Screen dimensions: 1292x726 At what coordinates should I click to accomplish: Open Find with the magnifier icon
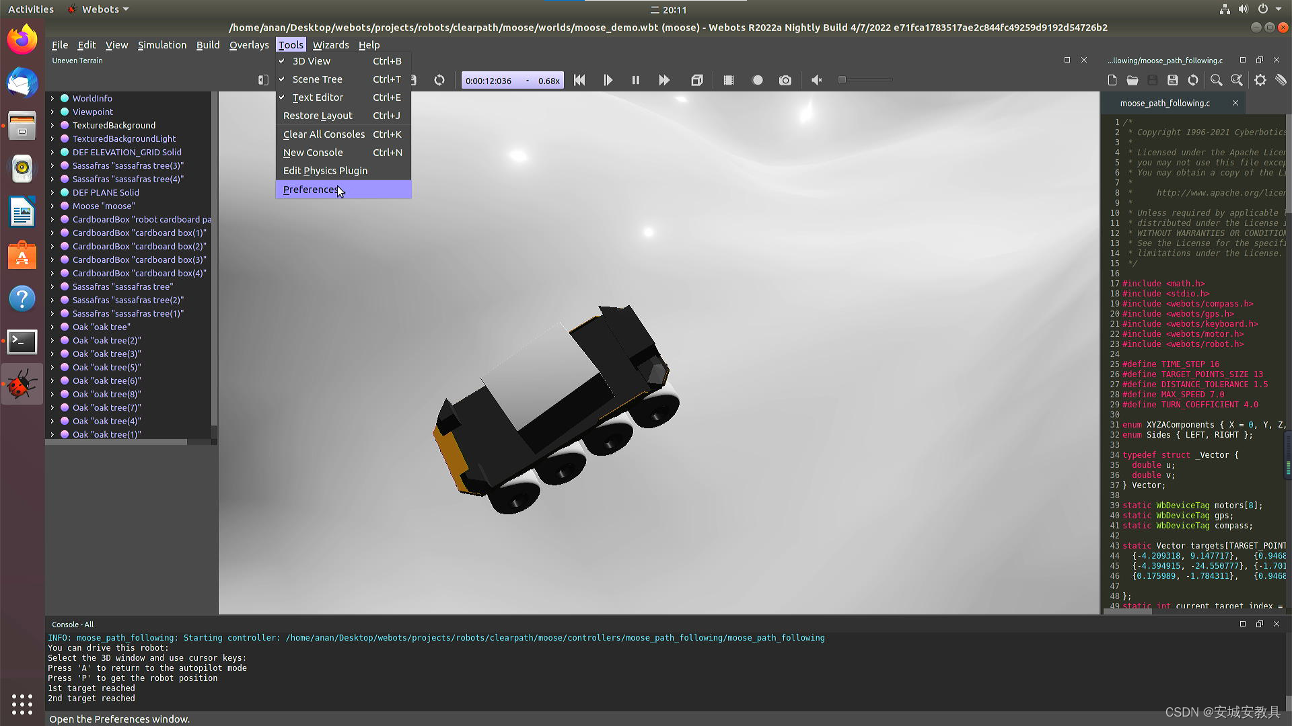click(x=1217, y=80)
